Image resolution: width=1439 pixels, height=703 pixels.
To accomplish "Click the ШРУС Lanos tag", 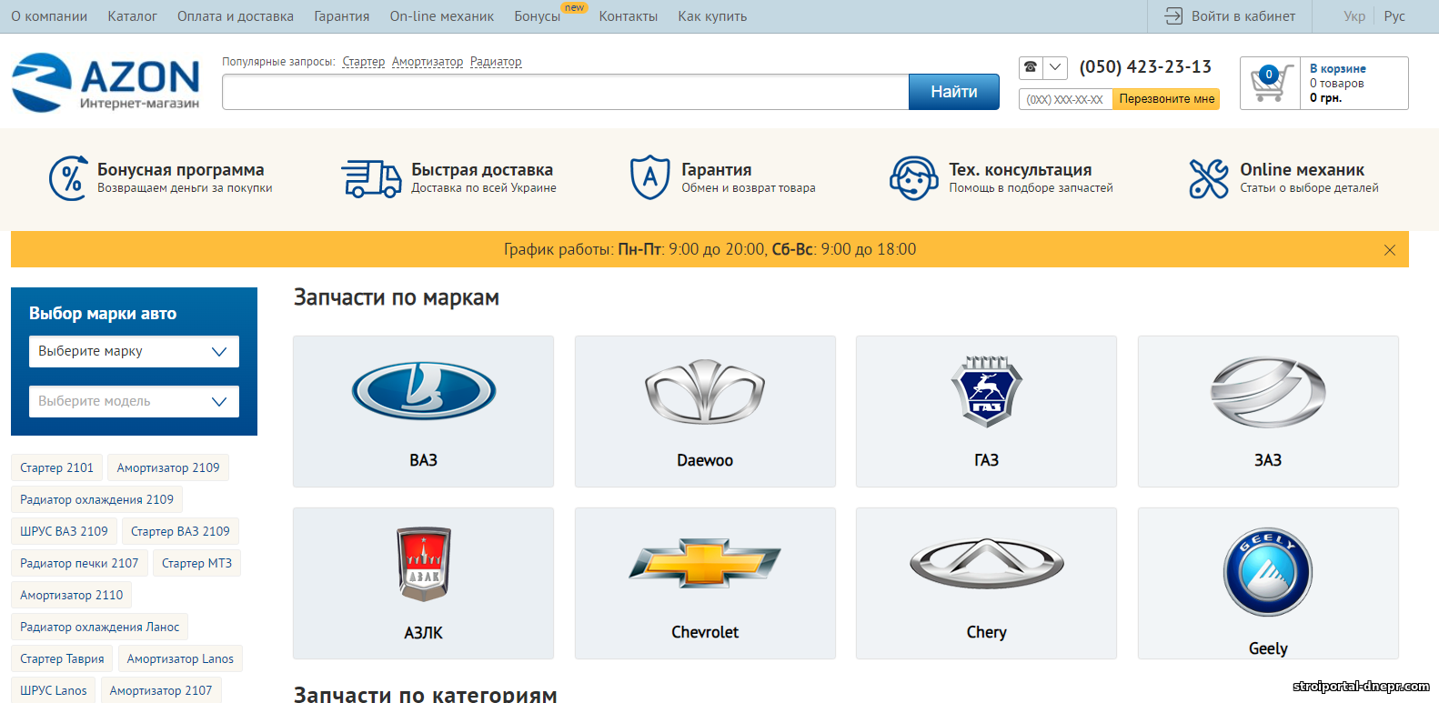I will click(x=54, y=690).
